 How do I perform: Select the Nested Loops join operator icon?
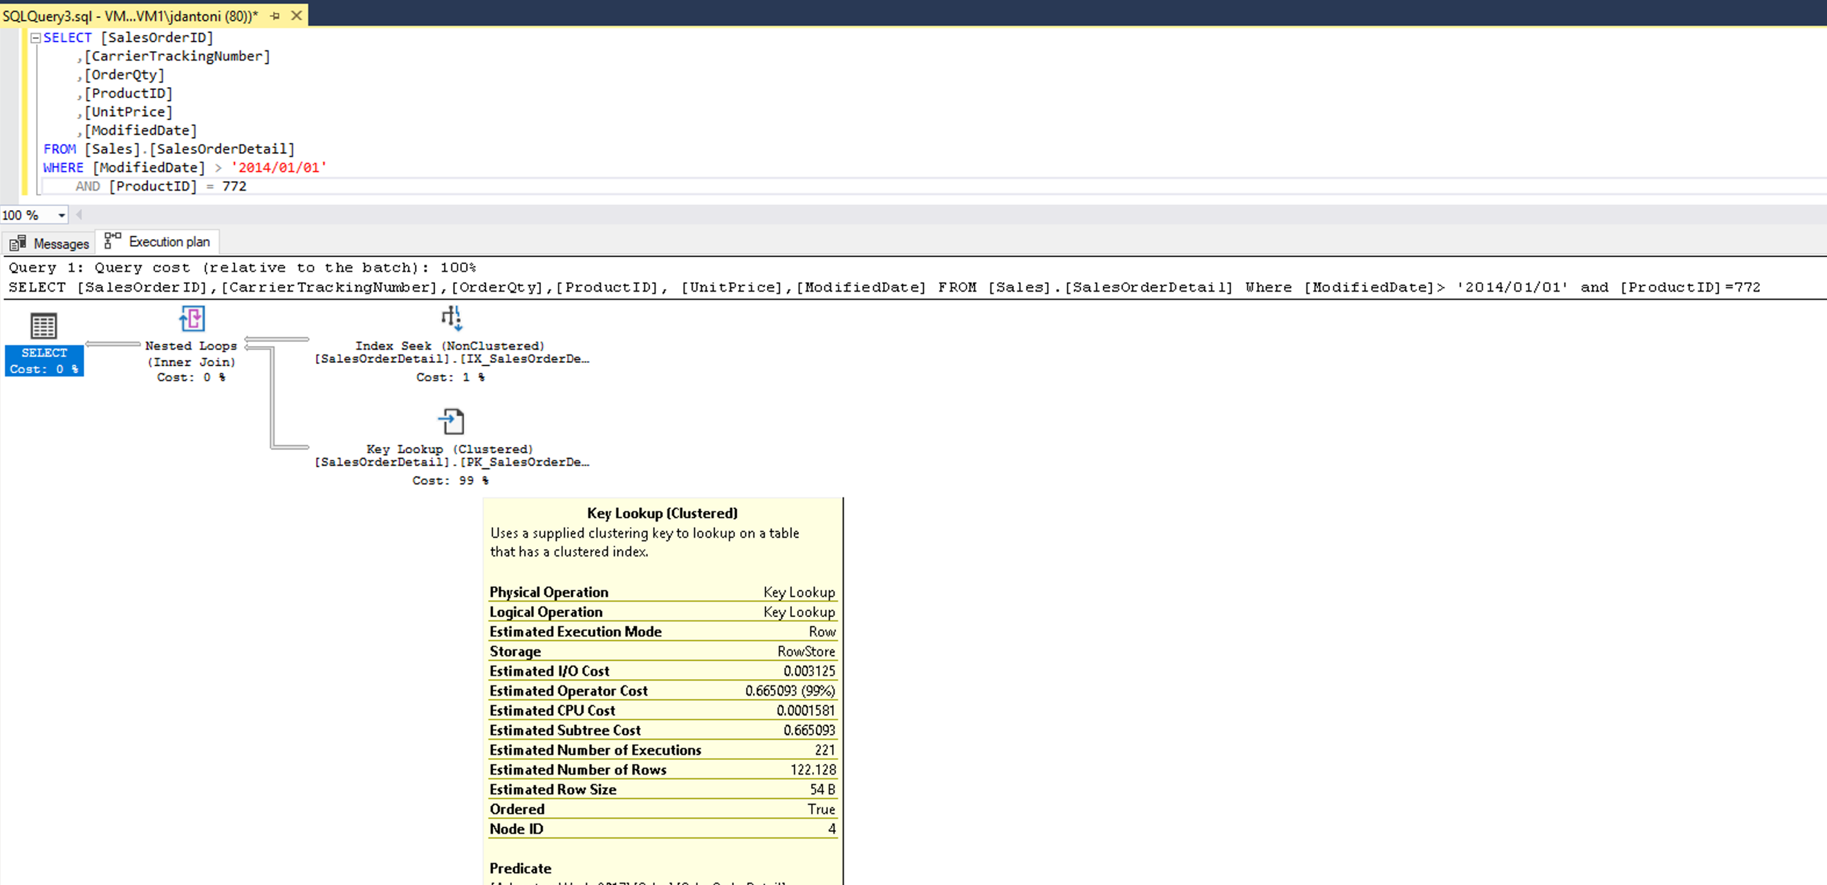192,319
